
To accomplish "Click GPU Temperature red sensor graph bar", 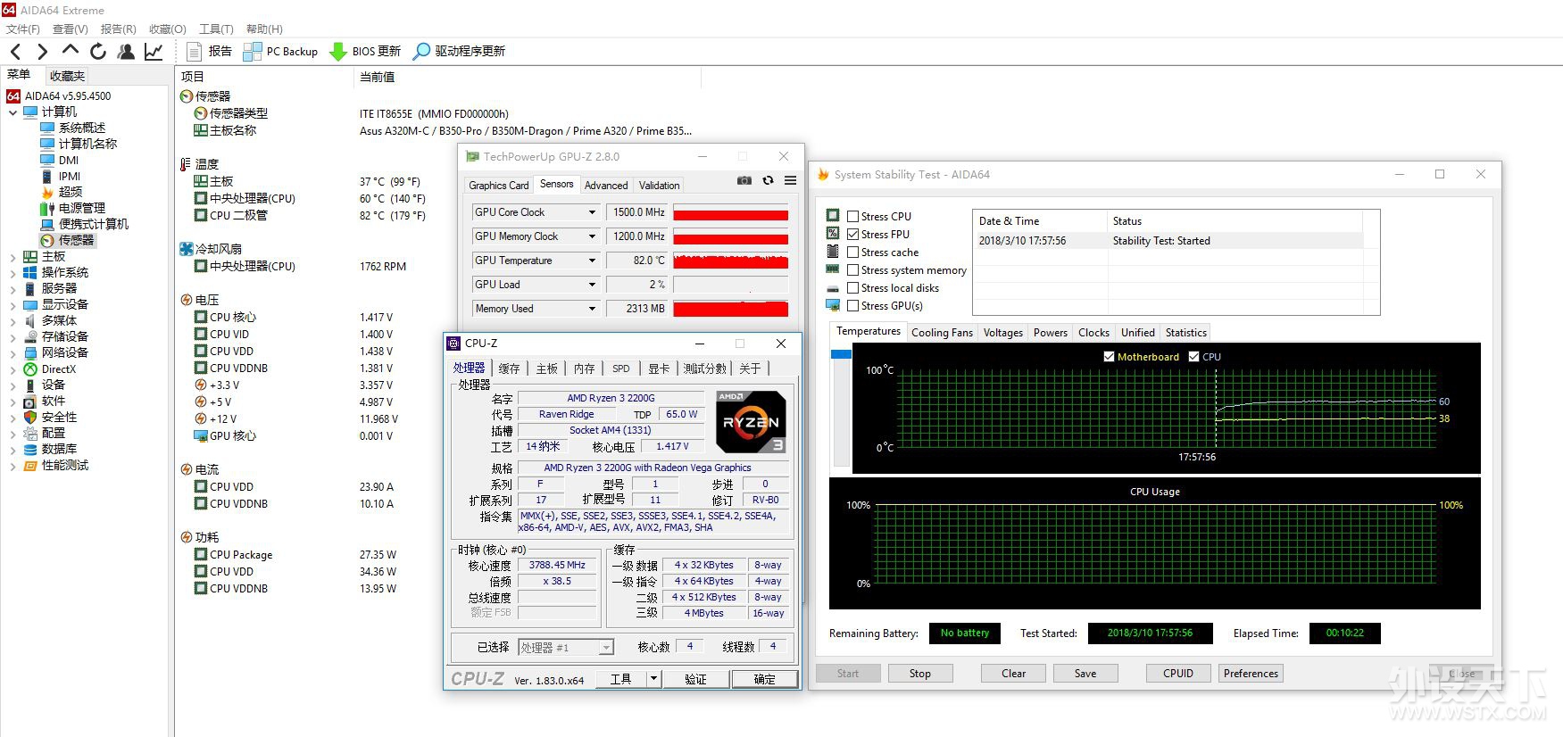I will point(730,261).
